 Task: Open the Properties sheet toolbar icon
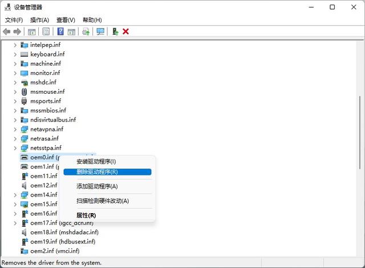46,31
